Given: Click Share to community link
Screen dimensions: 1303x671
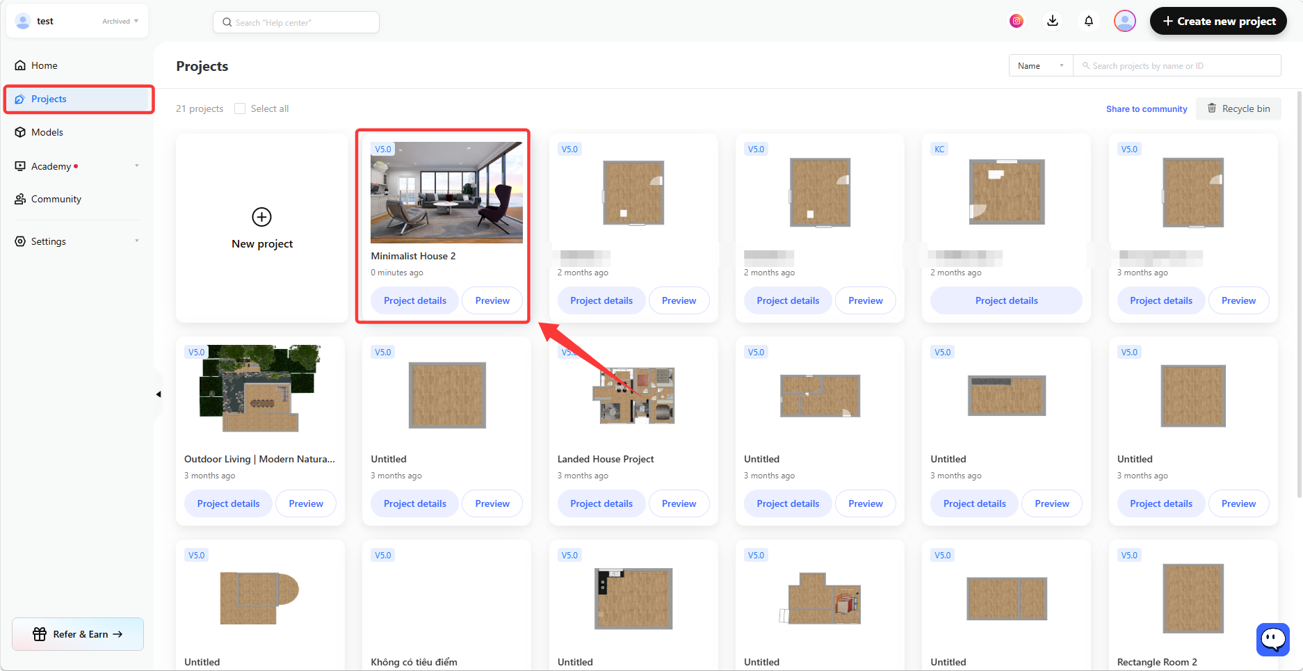Looking at the screenshot, I should [1147, 109].
